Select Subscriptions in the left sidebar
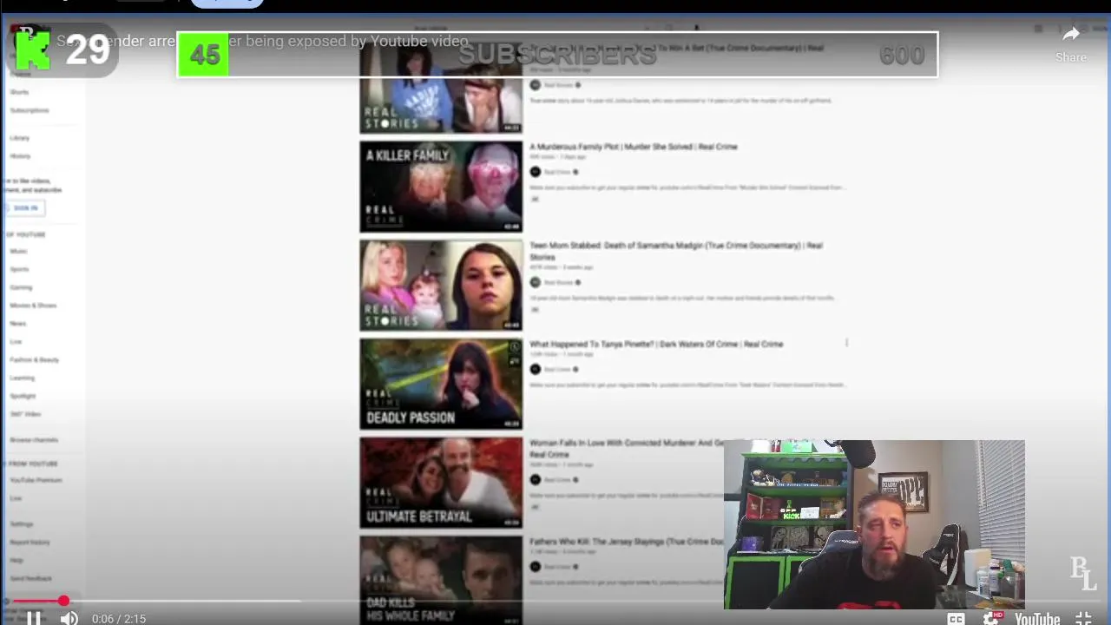Image resolution: width=1111 pixels, height=625 pixels. [x=30, y=110]
